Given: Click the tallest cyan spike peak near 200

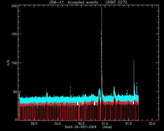Looking at the screenshot, I should pyautogui.click(x=101, y=7).
